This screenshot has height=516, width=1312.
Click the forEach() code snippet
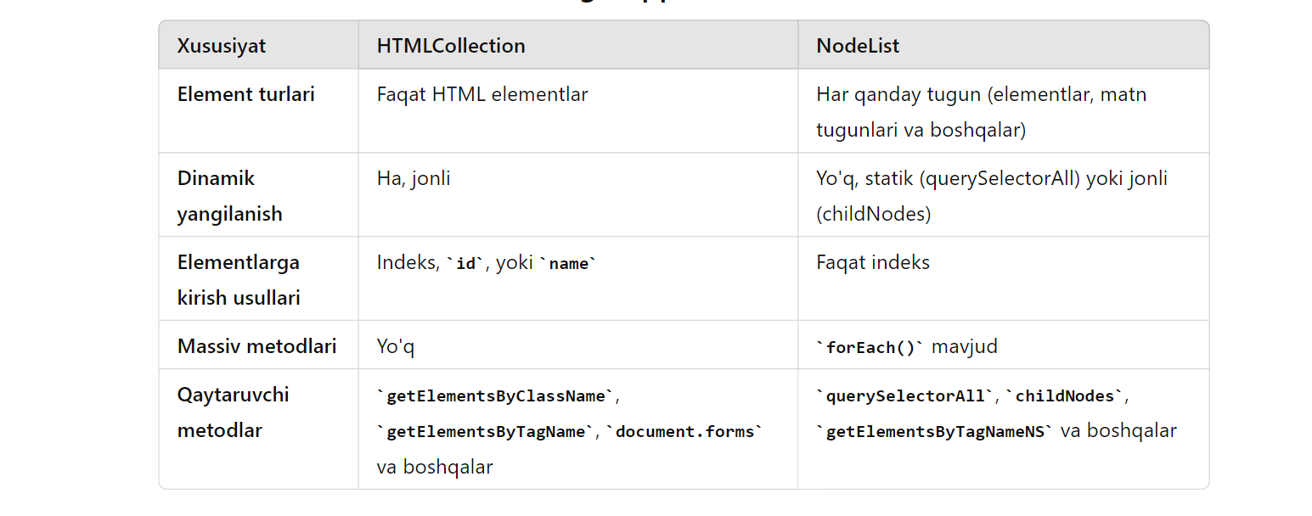(870, 347)
